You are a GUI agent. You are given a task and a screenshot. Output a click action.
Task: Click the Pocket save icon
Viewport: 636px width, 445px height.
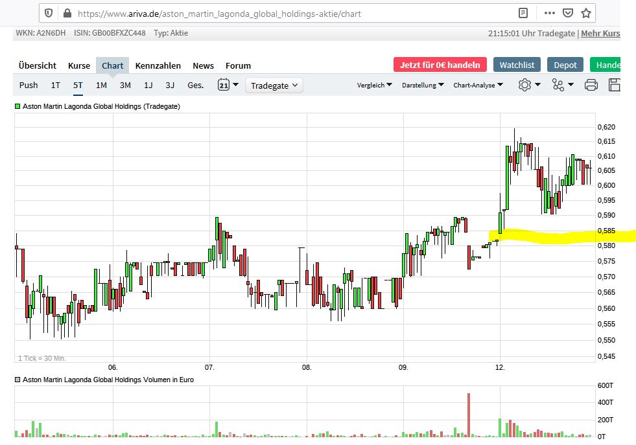[568, 13]
